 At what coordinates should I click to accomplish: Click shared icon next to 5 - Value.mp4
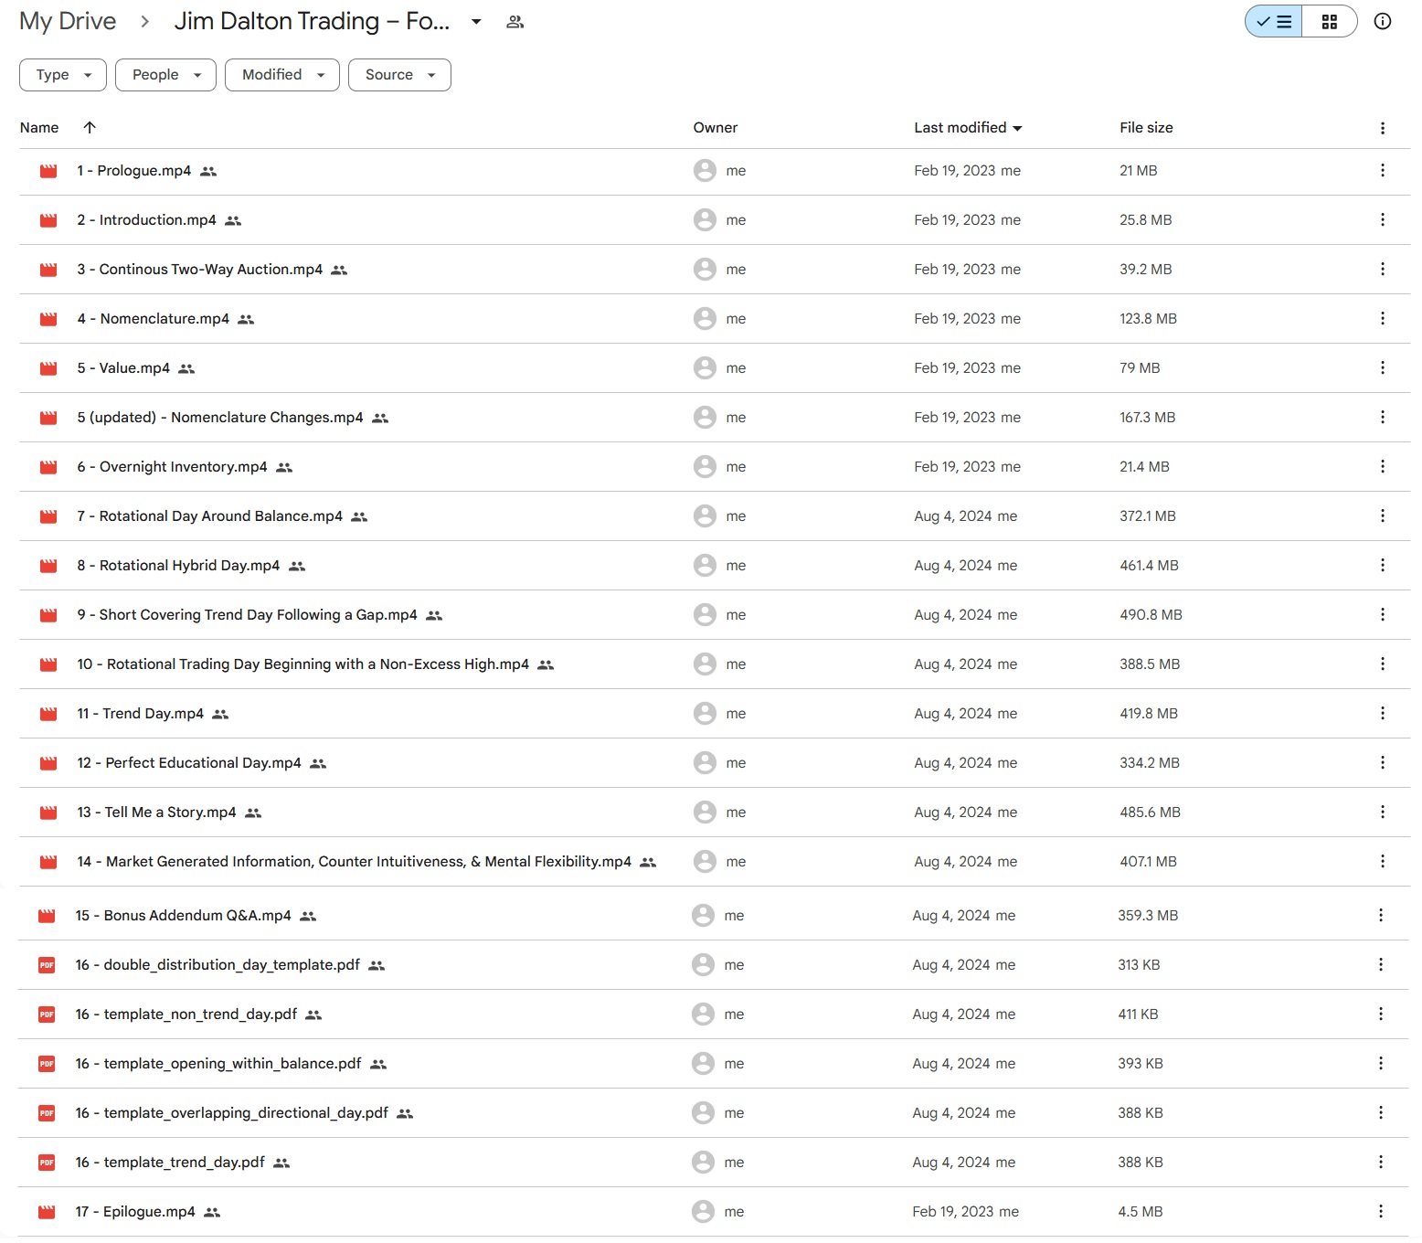pyautogui.click(x=186, y=368)
